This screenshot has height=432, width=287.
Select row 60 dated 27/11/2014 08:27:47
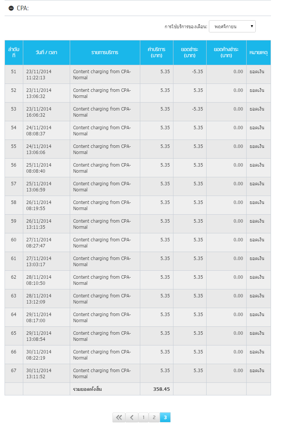pos(138,243)
